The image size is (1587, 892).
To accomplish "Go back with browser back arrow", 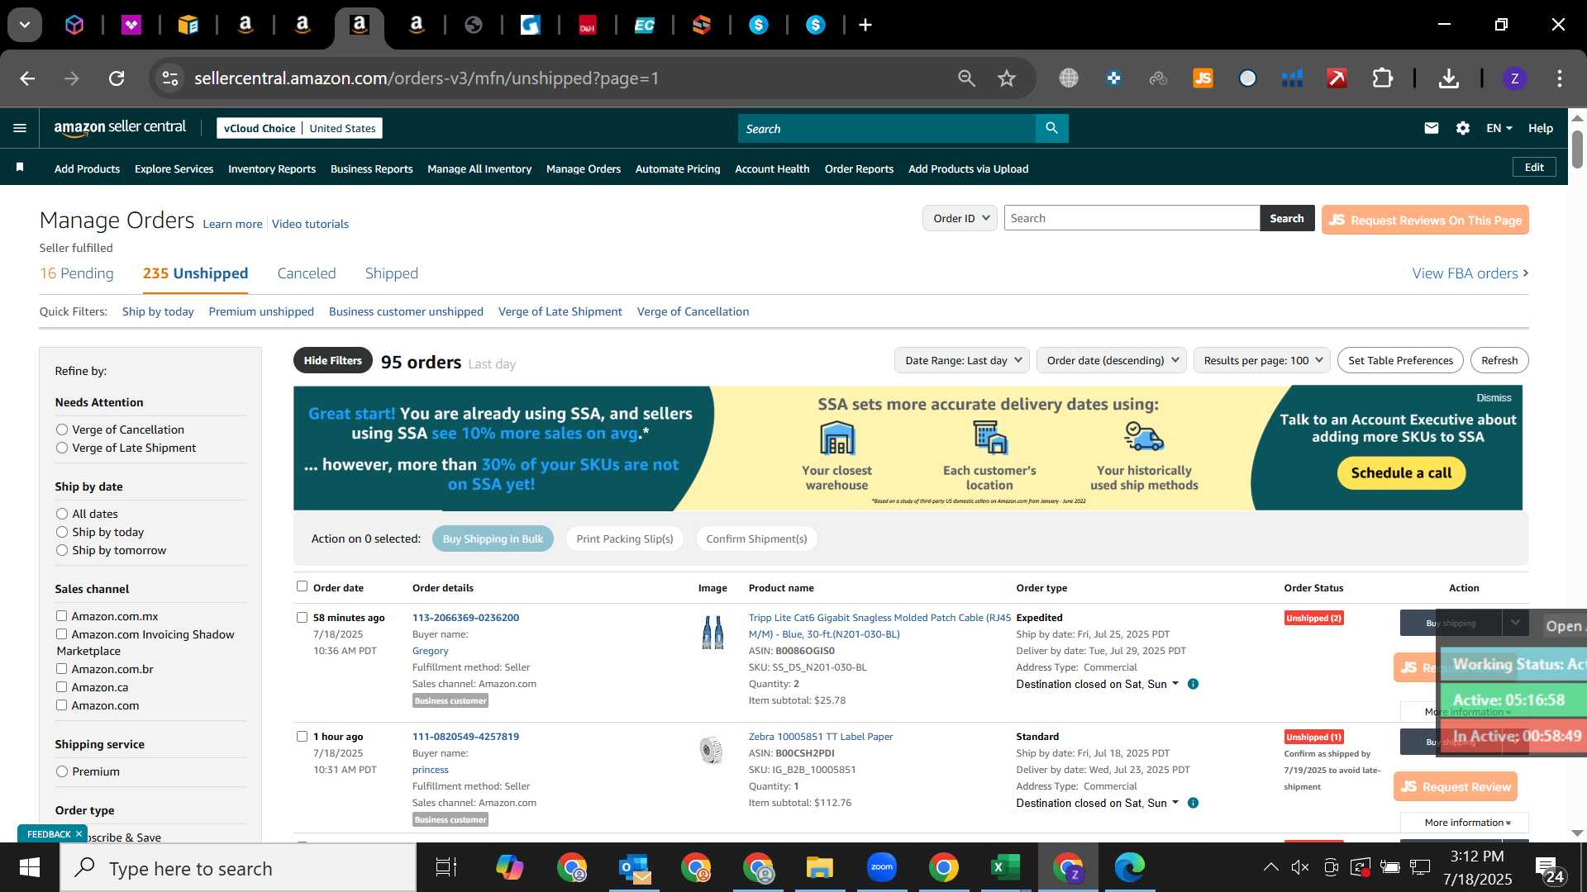I will point(27,78).
